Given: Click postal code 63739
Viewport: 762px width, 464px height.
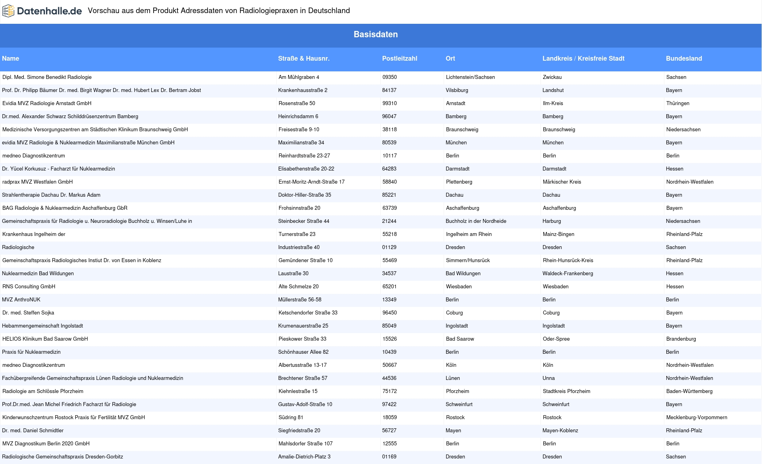Looking at the screenshot, I should (390, 208).
